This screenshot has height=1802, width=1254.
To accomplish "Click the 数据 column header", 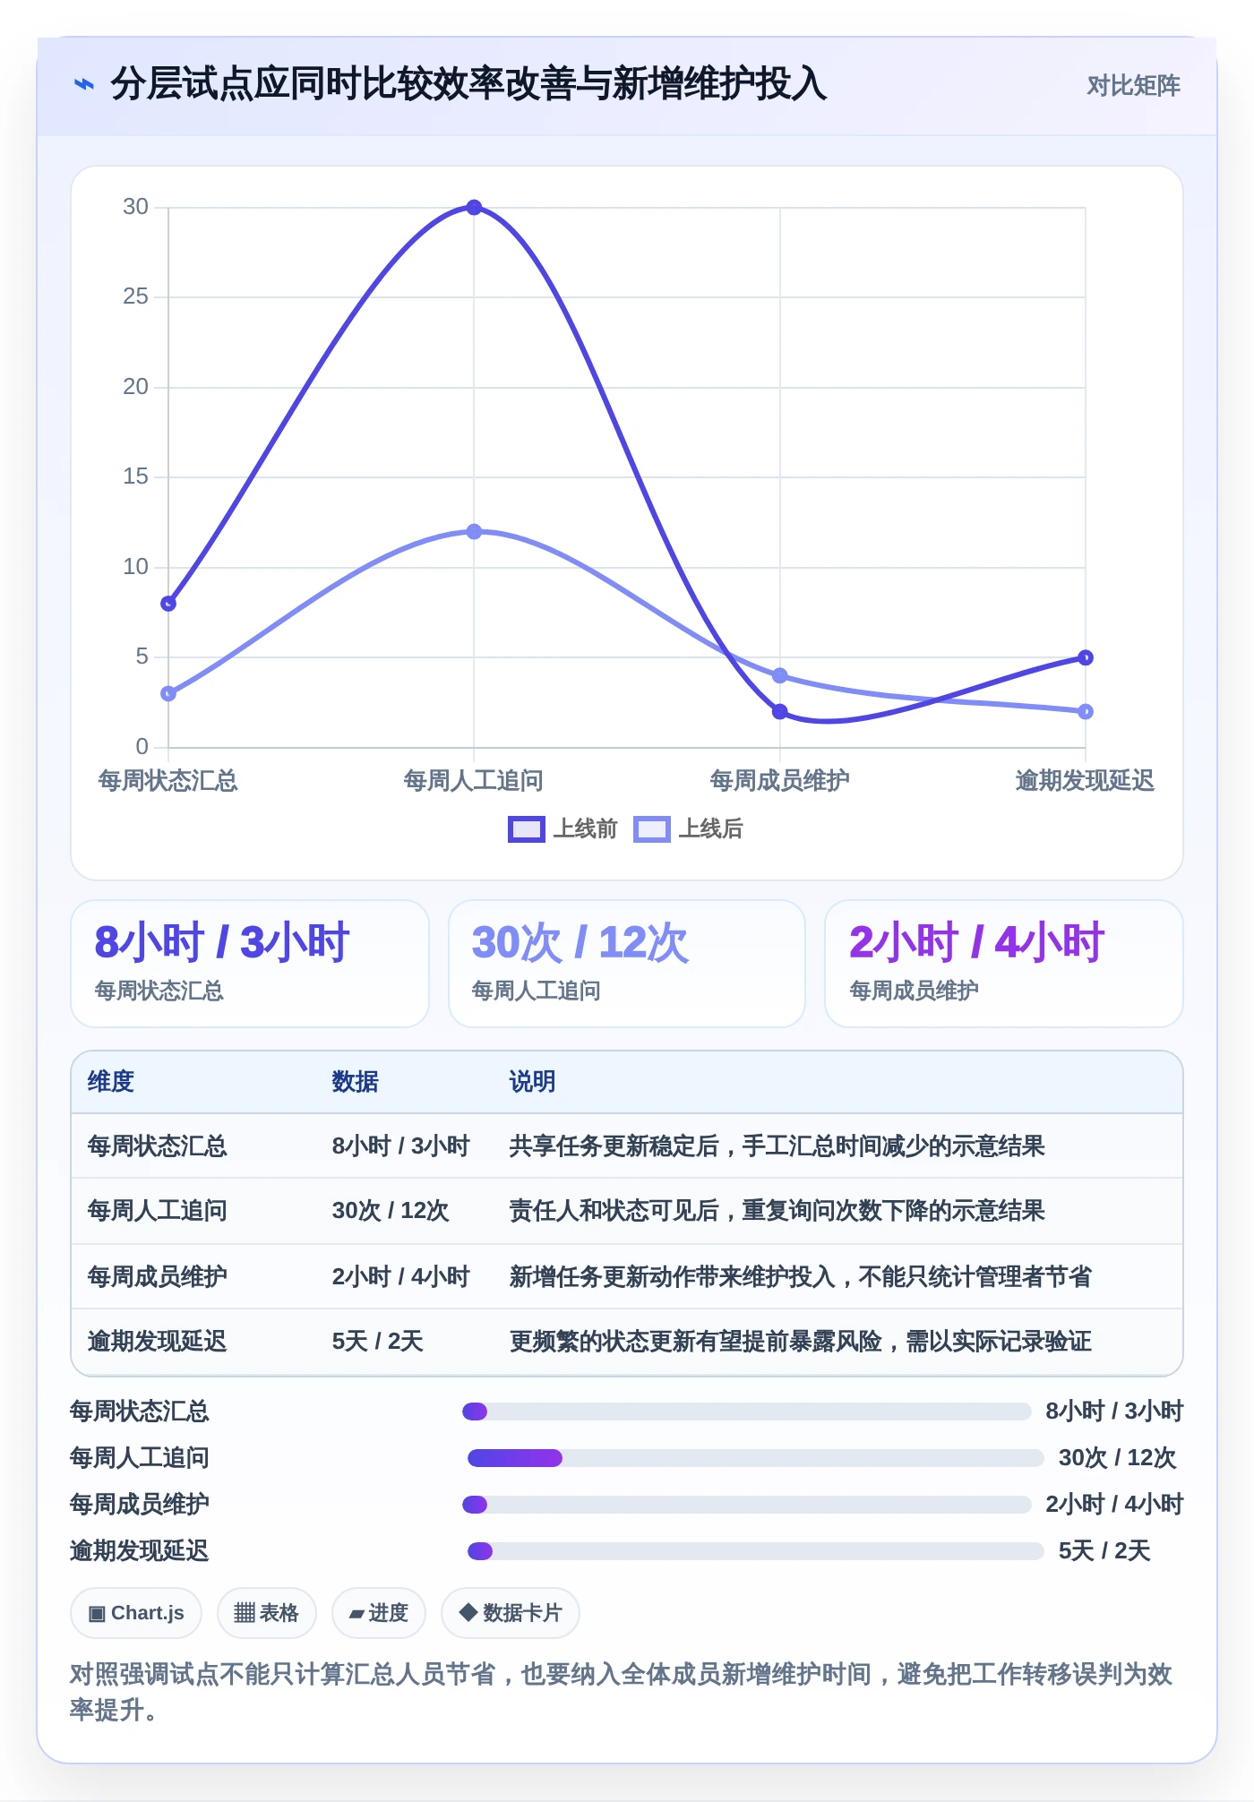I will (356, 1082).
